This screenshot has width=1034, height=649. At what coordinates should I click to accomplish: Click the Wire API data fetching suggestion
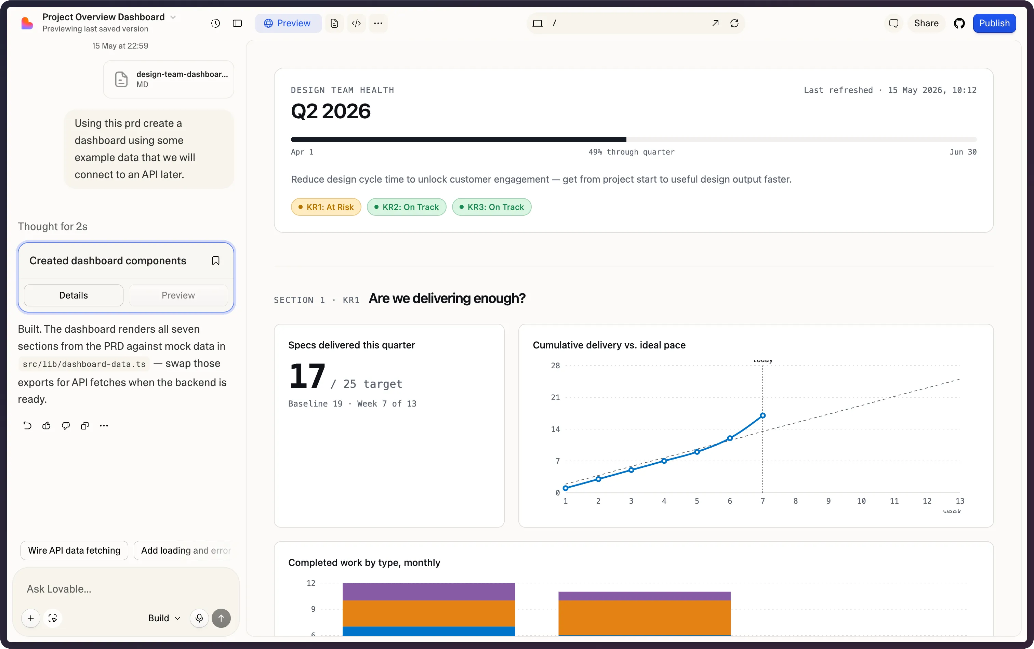click(74, 550)
